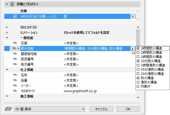Click the up arrow of the classification list scrollbar
170x115 pixels.
coord(138,11)
